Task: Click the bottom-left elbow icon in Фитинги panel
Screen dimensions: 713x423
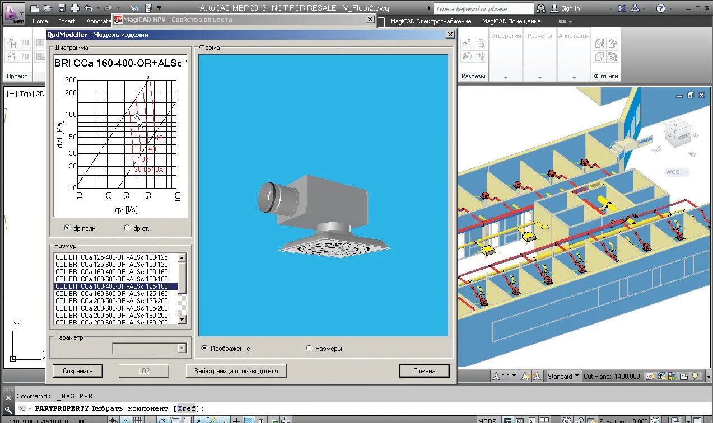Action: tap(599, 57)
